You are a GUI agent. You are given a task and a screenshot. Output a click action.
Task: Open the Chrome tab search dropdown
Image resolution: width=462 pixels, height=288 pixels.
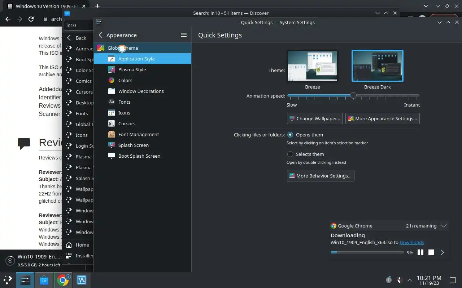(426, 6)
